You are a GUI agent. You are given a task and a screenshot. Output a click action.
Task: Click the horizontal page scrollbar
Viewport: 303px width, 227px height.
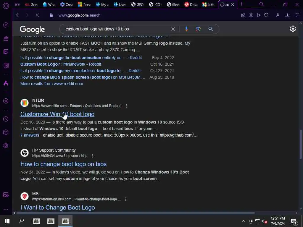coord(136,213)
